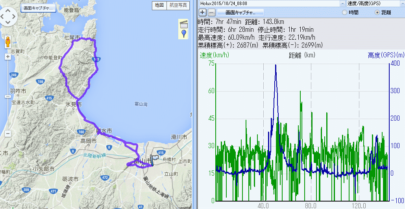Click the 七尾市 label on the map

[72, 38]
